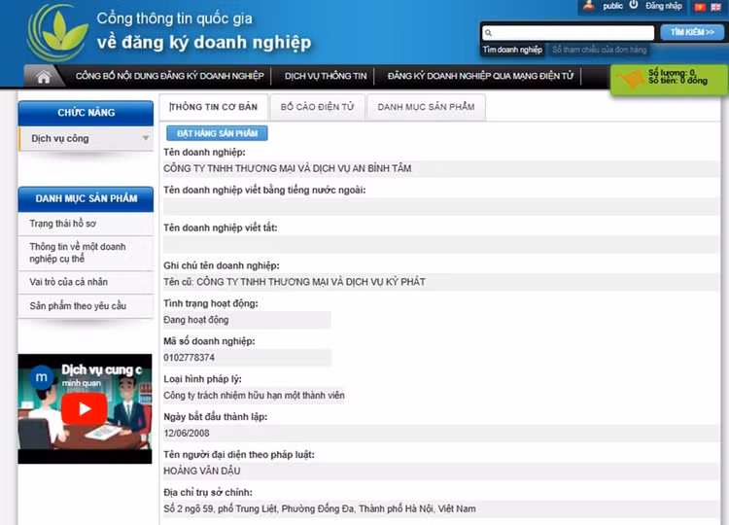Select the Tìm doanh nghiệp search mode
This screenshot has height=525, width=729.
512,50
